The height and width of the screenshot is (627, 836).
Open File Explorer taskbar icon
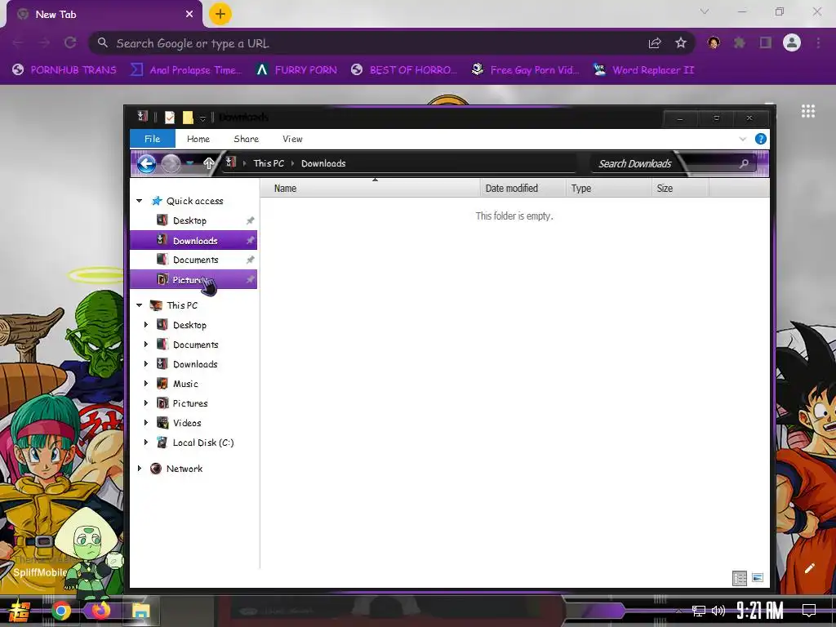pos(140,611)
